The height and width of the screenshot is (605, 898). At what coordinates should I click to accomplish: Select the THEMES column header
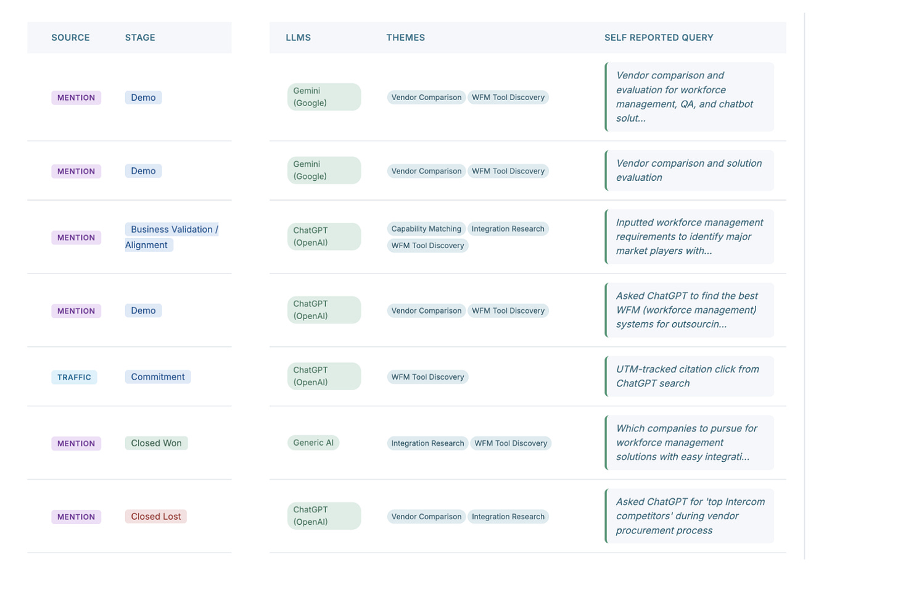[405, 37]
